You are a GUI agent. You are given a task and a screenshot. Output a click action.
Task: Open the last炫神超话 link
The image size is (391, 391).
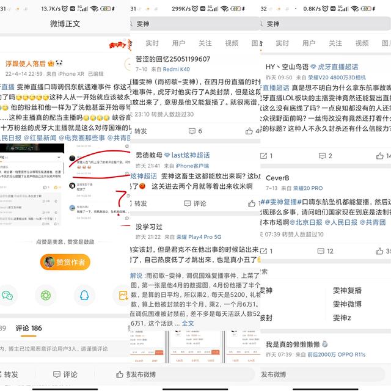191,155
